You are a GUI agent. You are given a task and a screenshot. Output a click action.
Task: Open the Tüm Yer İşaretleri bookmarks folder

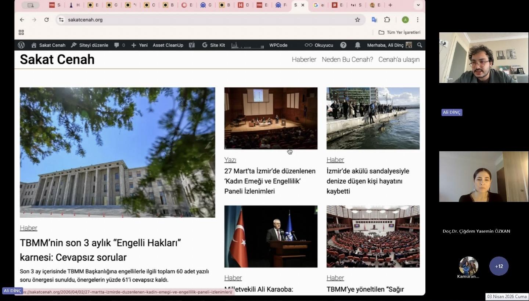click(x=399, y=32)
